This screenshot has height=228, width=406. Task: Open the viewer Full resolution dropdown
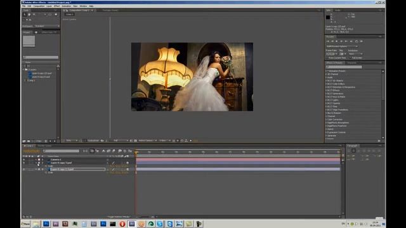click(x=121, y=141)
